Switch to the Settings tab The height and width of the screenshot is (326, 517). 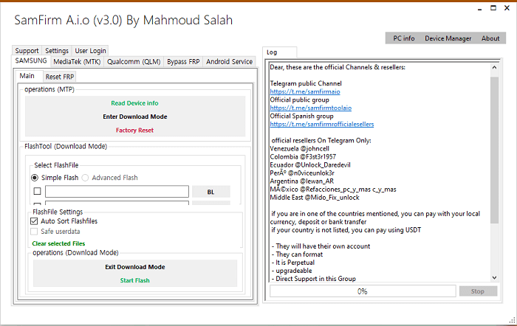point(57,51)
